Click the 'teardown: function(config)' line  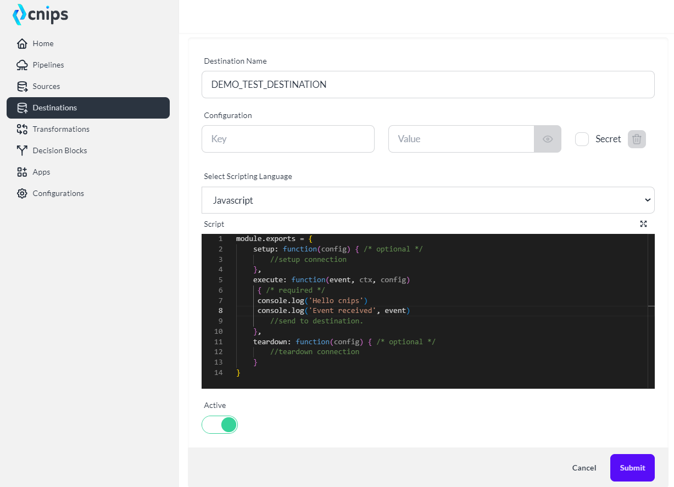click(x=344, y=342)
